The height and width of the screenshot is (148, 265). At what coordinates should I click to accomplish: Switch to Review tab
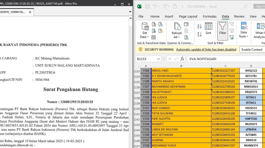coord(239,16)
